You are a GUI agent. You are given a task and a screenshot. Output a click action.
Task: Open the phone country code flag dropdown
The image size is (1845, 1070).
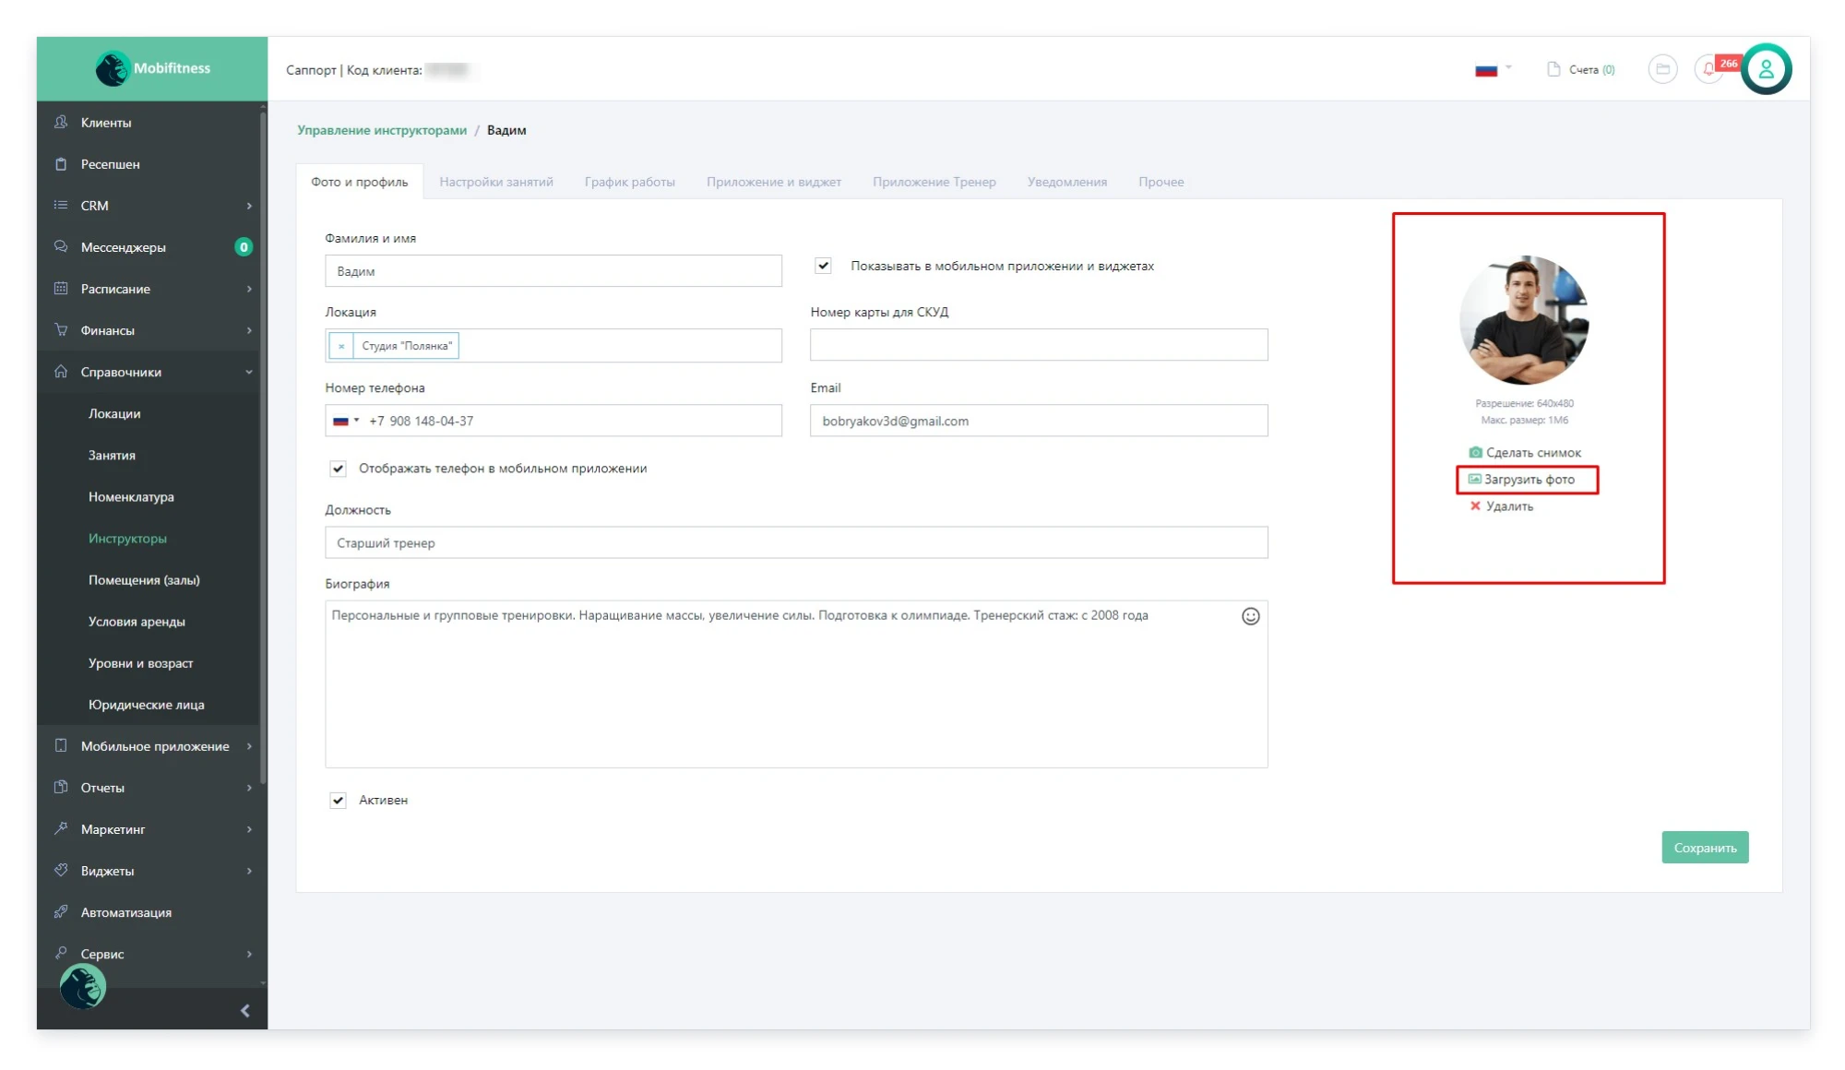[346, 421]
